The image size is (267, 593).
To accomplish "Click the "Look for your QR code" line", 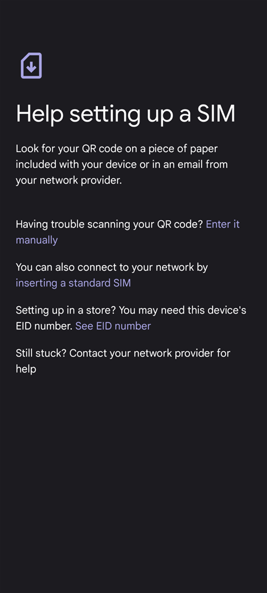I will pos(116,149).
